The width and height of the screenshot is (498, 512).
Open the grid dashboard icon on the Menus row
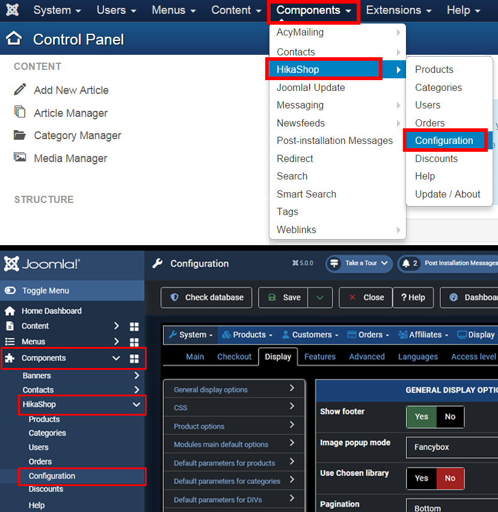134,342
